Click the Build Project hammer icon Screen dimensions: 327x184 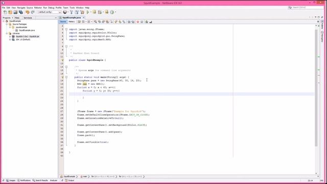click(72, 12)
